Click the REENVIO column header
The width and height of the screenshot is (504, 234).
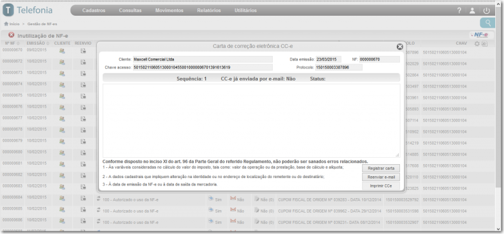tap(83, 43)
